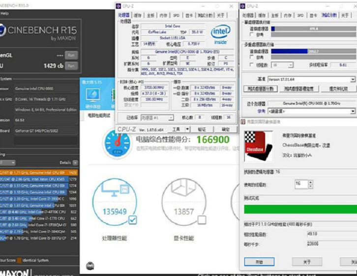Viewport: 357px width, 276px height.
Task: Click the 验证 button in CPU-Z
Action: tap(202, 129)
